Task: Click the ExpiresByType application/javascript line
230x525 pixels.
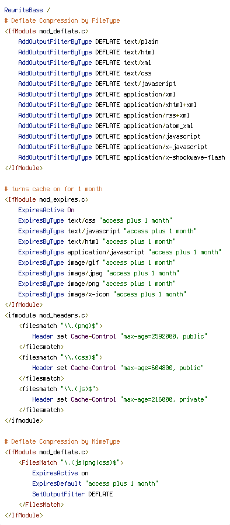Action: (x=120, y=252)
